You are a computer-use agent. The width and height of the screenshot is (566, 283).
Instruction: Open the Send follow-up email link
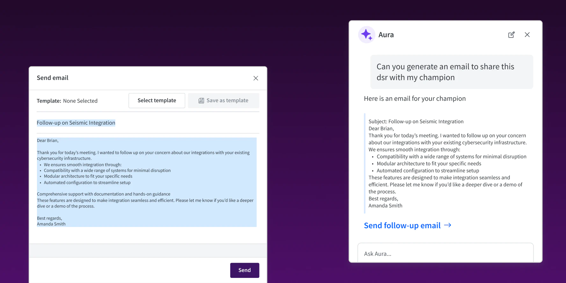402,226
